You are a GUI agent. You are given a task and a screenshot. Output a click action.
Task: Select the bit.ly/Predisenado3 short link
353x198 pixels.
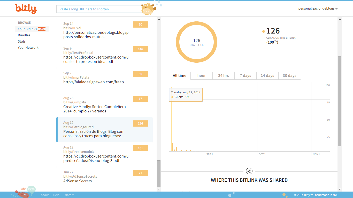coord(79,152)
